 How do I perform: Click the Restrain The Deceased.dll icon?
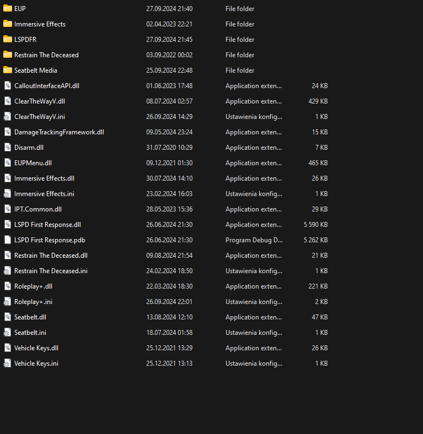(x=8, y=256)
